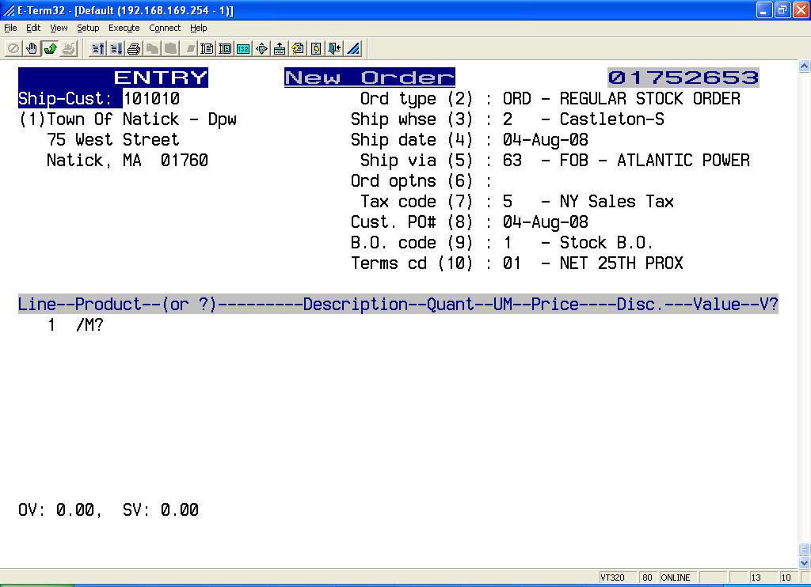This screenshot has height=587, width=811.
Task: Click the page-in-blue-frame toolbar icon
Action: pyautogui.click(x=316, y=49)
